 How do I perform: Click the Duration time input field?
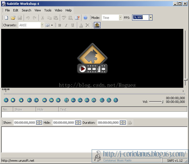[x=108, y=123]
